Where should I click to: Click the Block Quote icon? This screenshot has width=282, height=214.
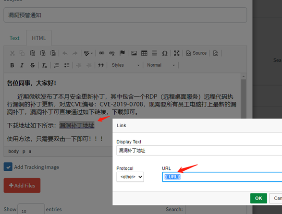(x=101, y=65)
